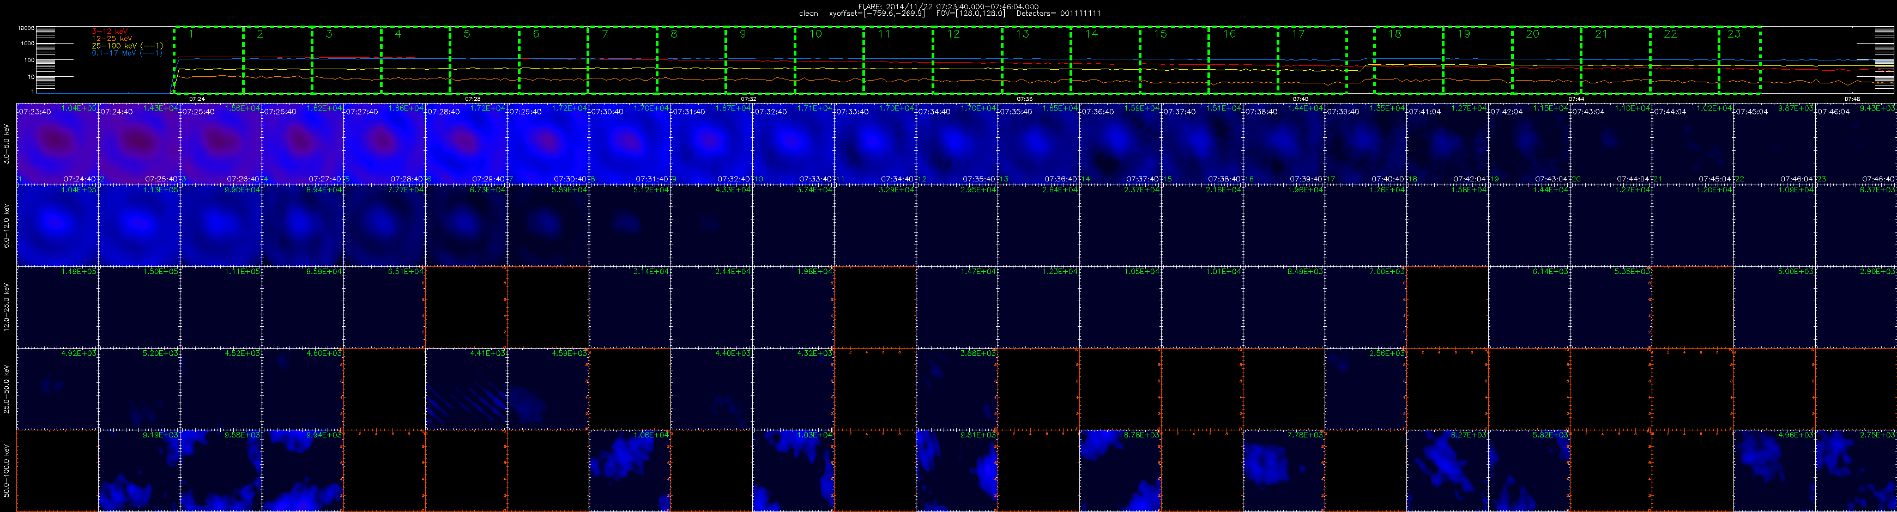Open 3.0-6.0 keV image starting 07:23:40
The height and width of the screenshot is (512, 1897).
coord(57,143)
